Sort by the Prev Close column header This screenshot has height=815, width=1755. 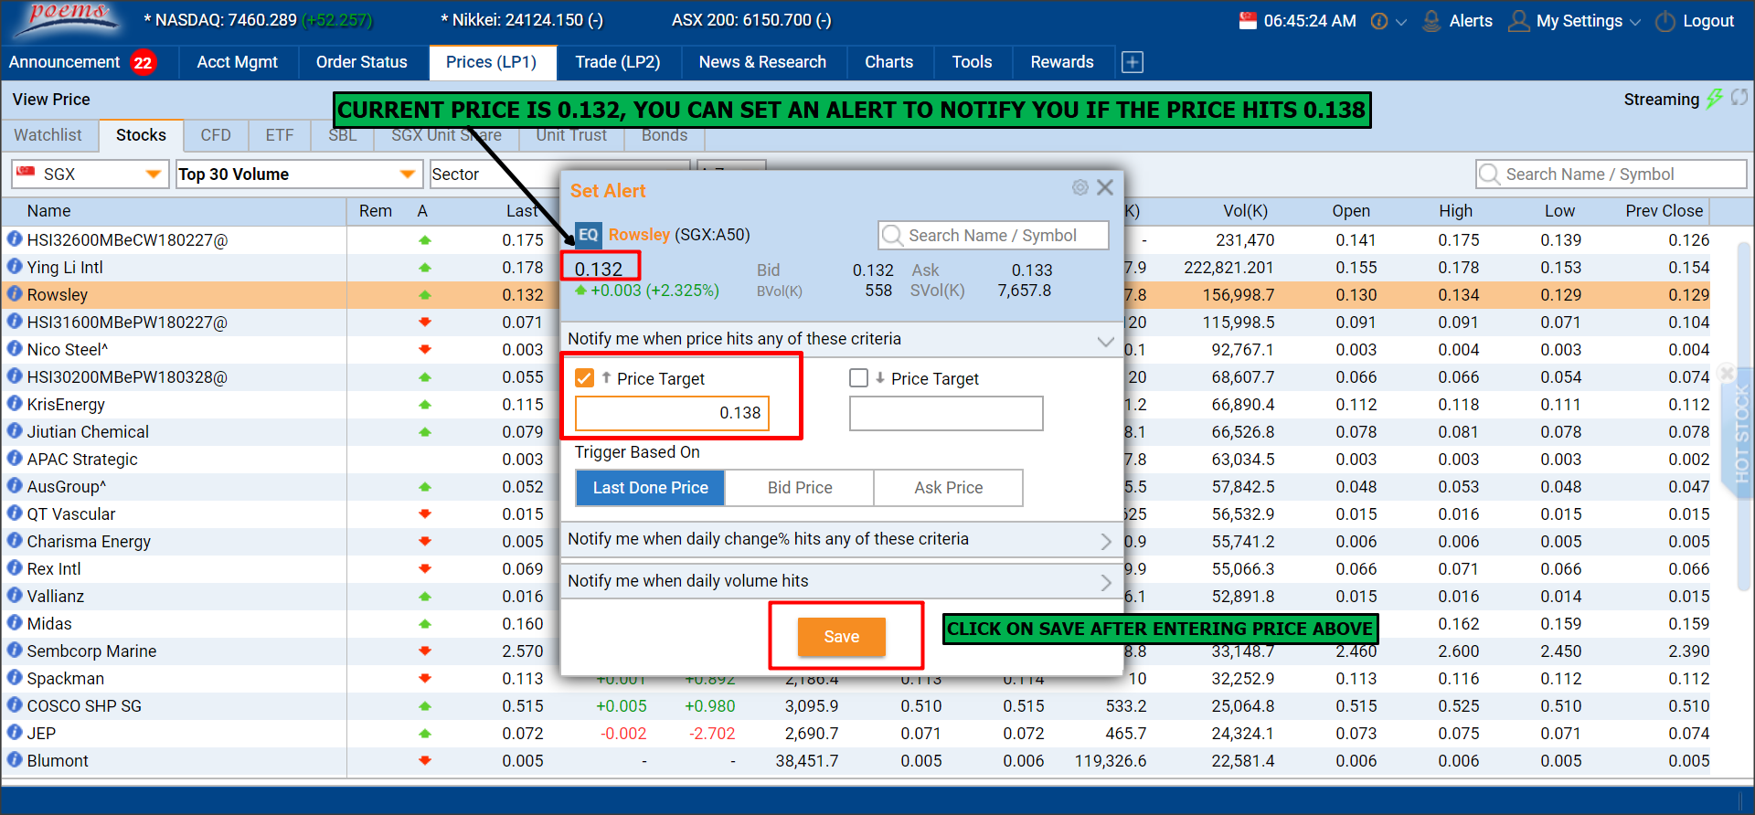click(1664, 211)
